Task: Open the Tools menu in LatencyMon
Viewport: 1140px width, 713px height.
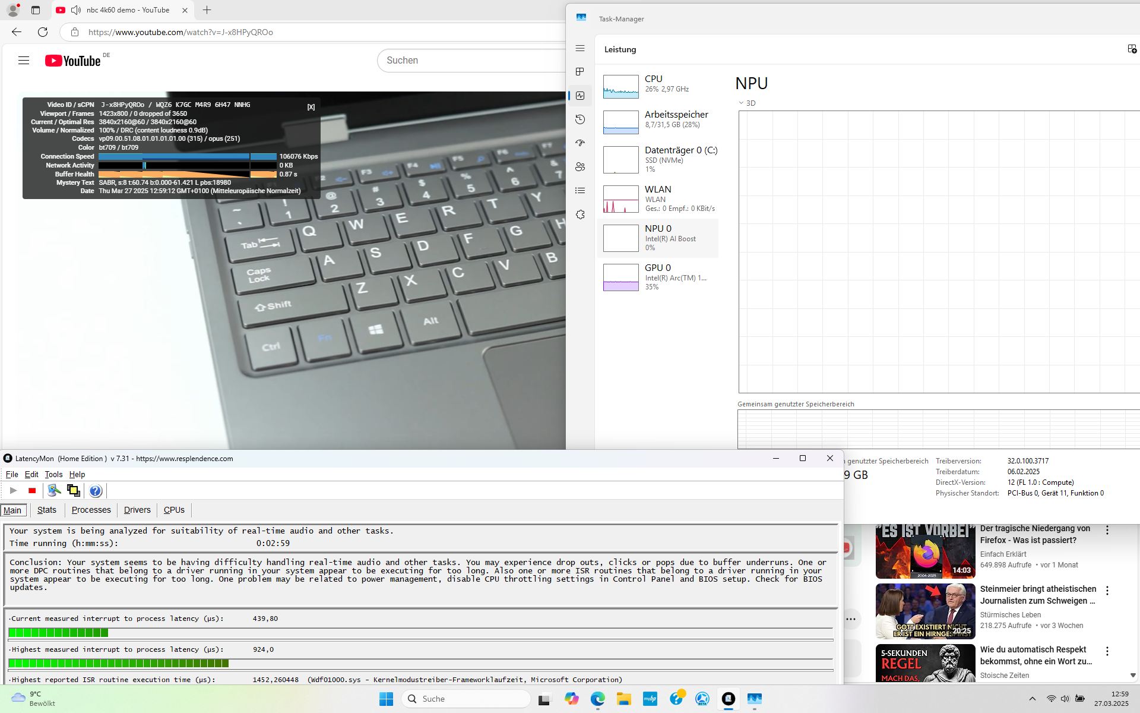Action: (53, 474)
